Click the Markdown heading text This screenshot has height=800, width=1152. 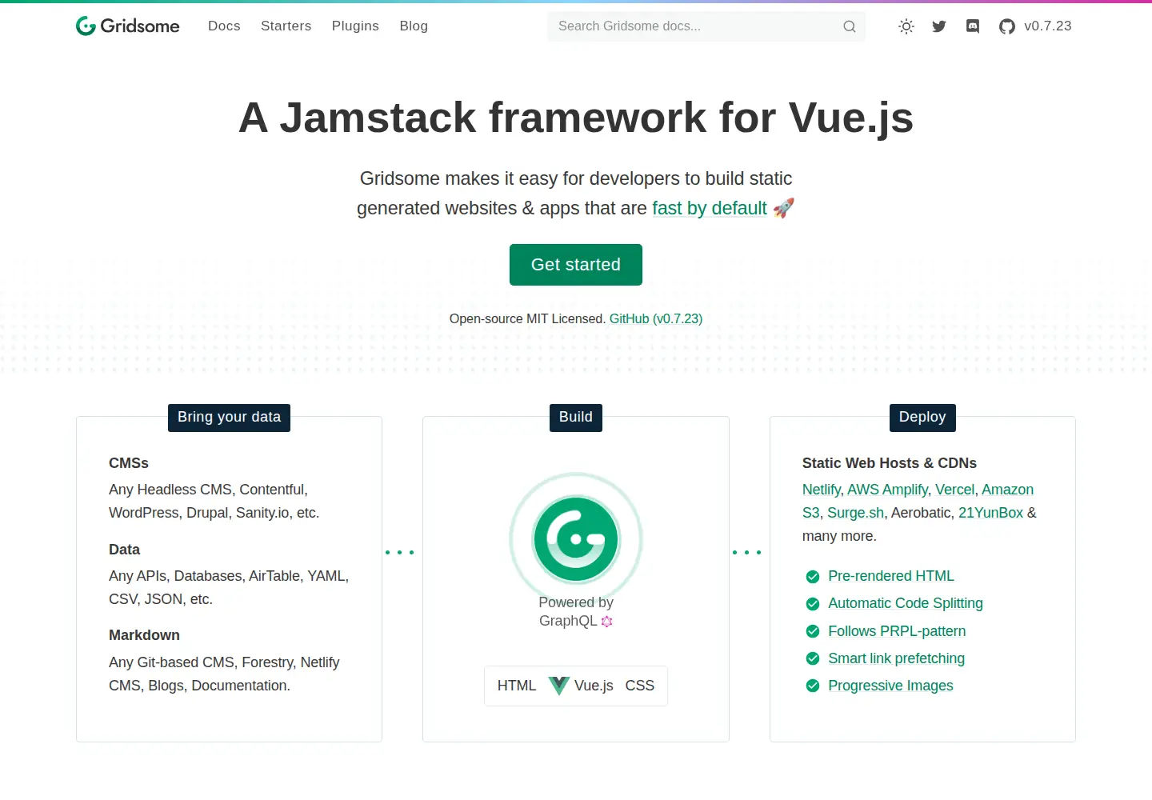pos(145,635)
